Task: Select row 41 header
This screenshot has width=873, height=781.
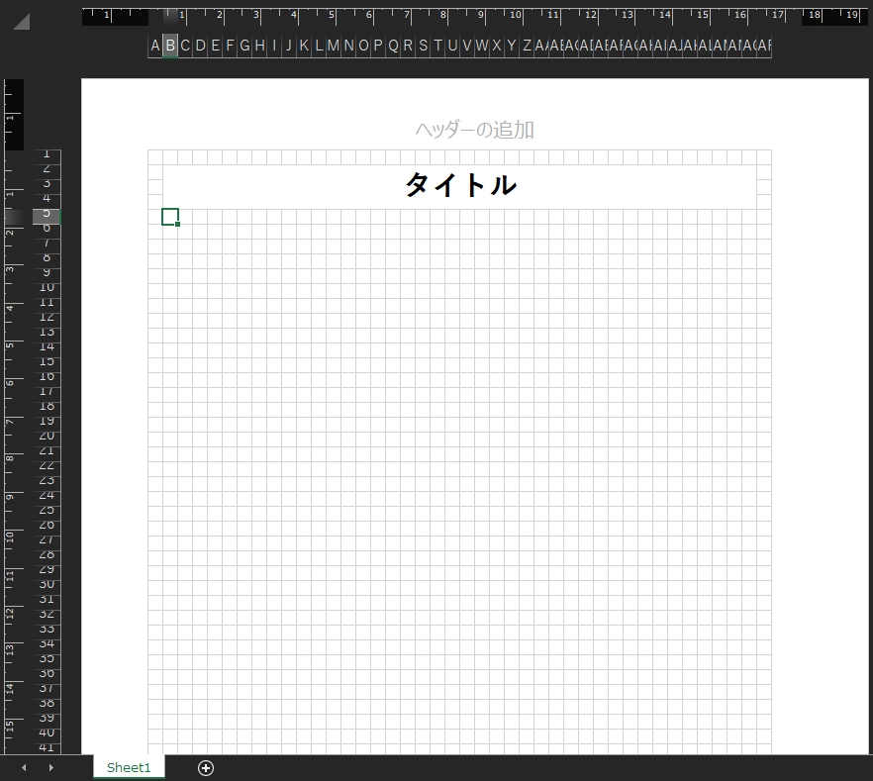Action: (x=47, y=747)
